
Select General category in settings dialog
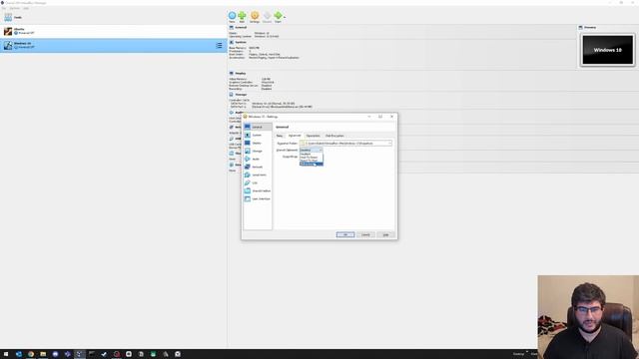tap(258, 127)
